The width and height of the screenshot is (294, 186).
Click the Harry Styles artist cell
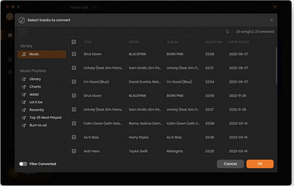139,137
